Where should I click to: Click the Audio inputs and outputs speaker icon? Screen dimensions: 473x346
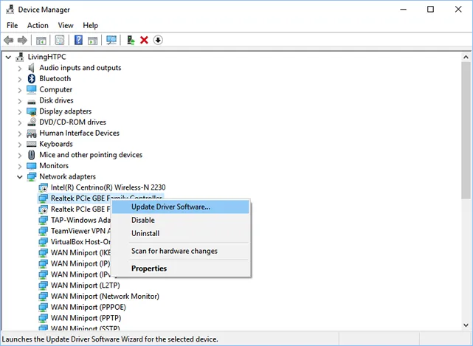pos(32,68)
